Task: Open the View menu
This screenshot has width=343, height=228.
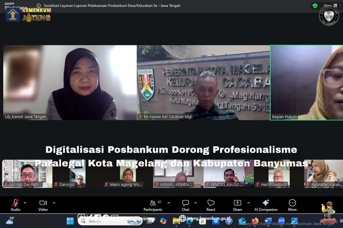Action: tap(328, 6)
